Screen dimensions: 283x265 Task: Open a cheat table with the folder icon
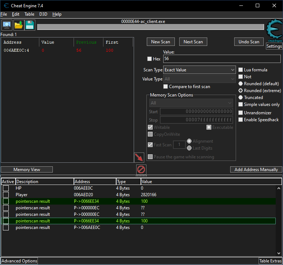point(18,25)
